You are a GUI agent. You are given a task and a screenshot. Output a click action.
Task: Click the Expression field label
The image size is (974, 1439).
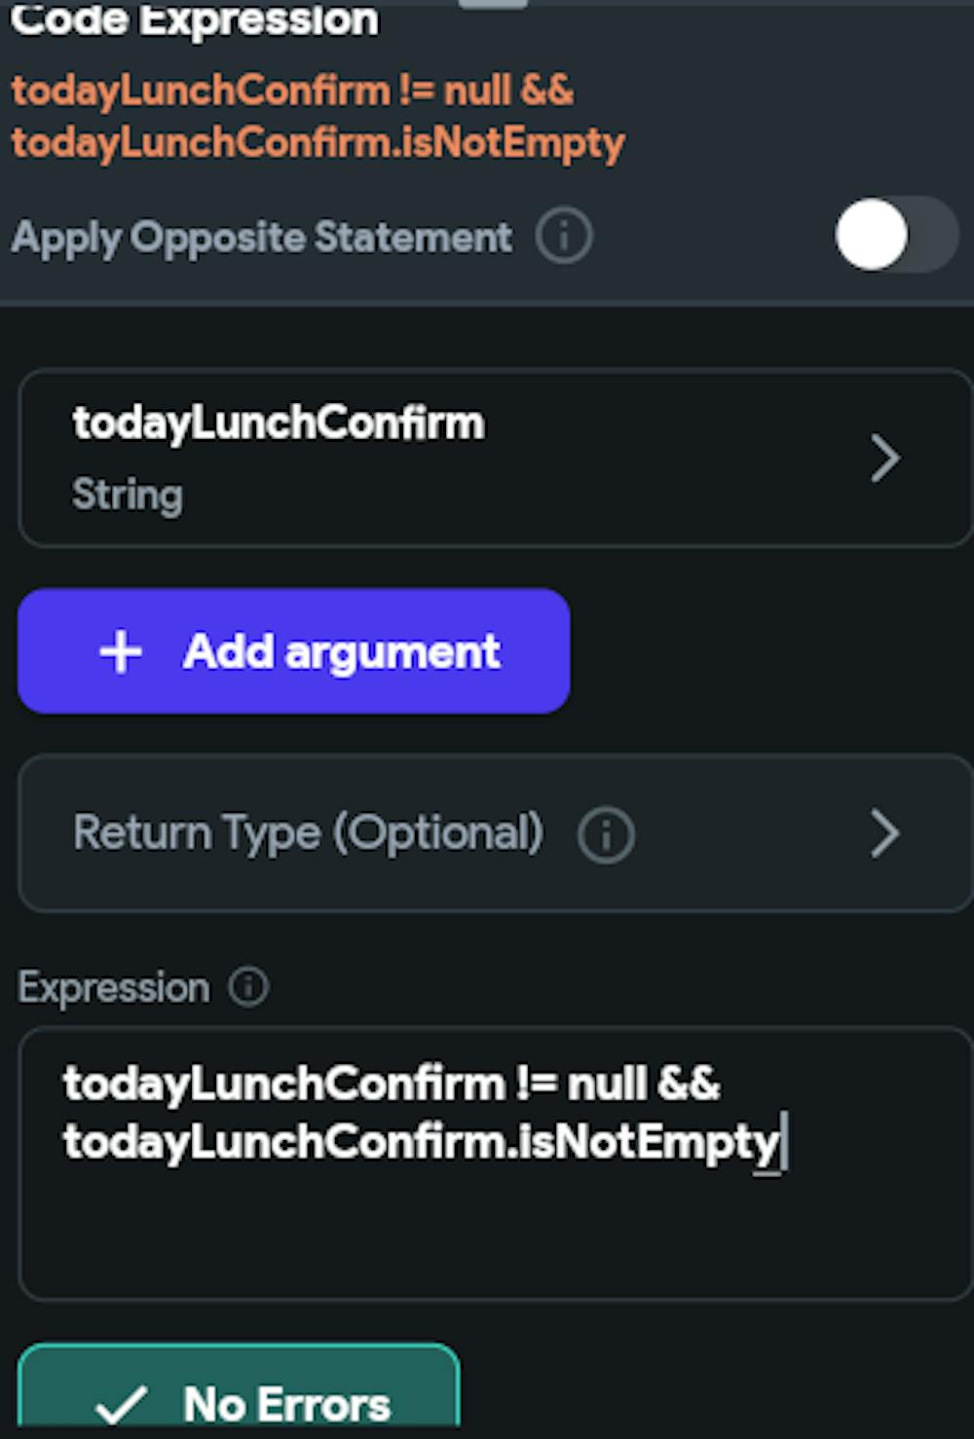[114, 987]
